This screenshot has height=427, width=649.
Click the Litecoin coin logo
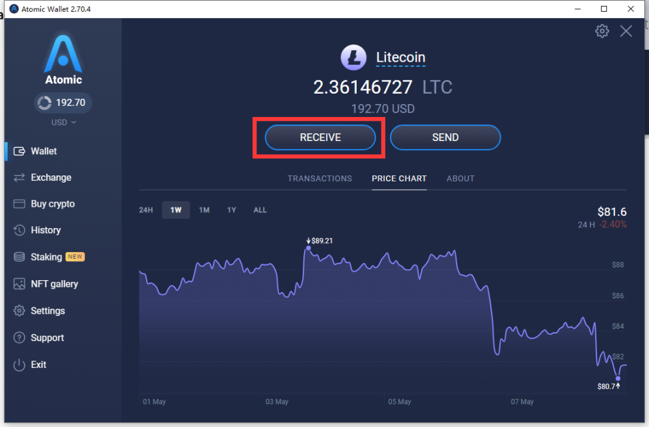[353, 57]
